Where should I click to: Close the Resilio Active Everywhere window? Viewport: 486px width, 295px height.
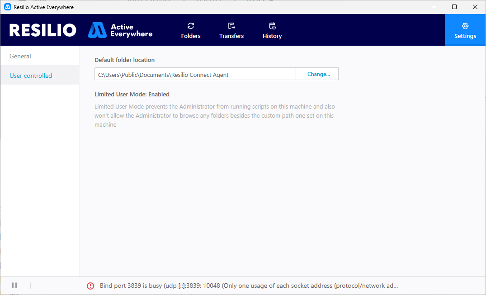475,7
